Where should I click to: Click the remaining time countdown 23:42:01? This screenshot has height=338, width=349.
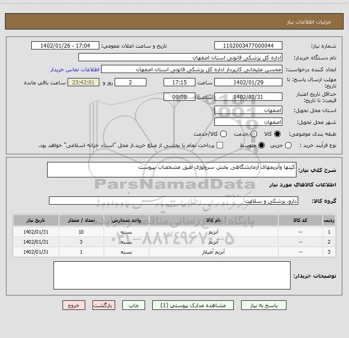(x=83, y=82)
